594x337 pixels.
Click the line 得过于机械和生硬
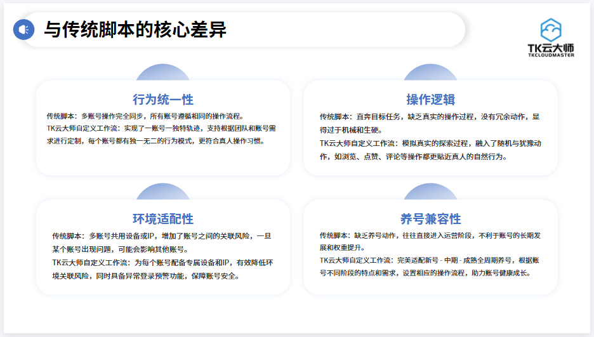coord(352,130)
